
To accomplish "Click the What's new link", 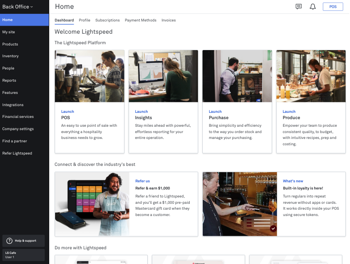I will [293, 181].
